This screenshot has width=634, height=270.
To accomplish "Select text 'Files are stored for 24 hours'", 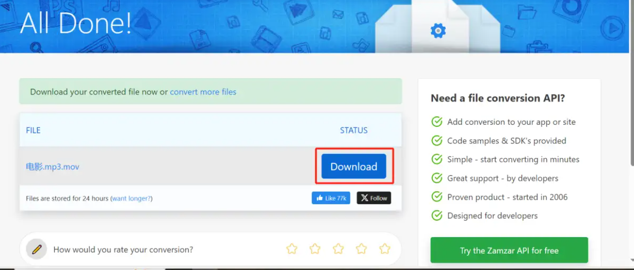I will [67, 198].
